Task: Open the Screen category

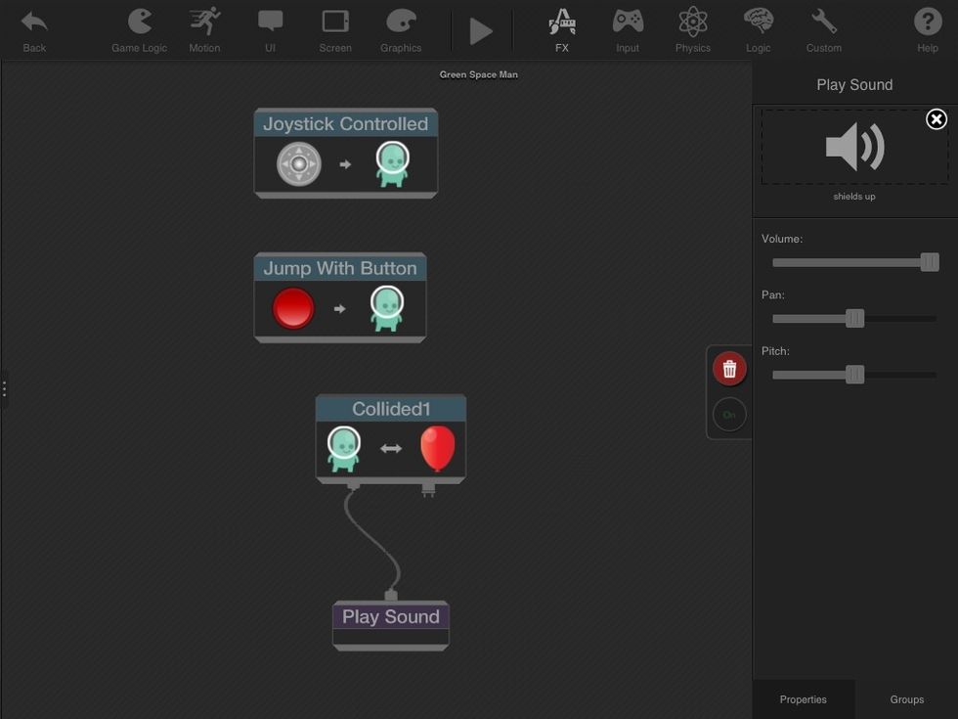Action: click(335, 29)
